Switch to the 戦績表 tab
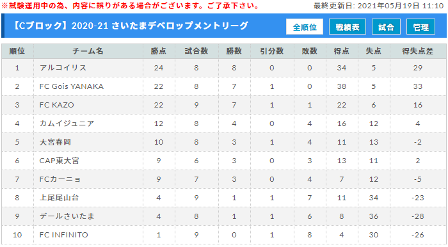 pyautogui.click(x=347, y=27)
